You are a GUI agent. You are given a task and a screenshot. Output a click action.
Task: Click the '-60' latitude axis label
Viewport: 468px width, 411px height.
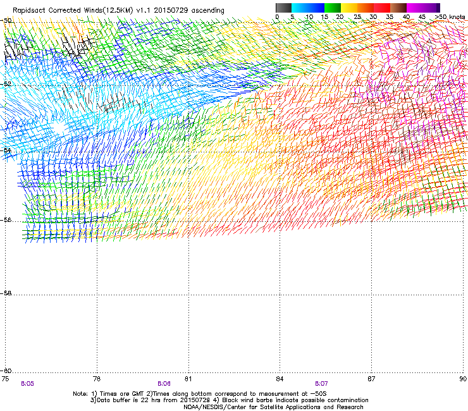pyautogui.click(x=6, y=371)
